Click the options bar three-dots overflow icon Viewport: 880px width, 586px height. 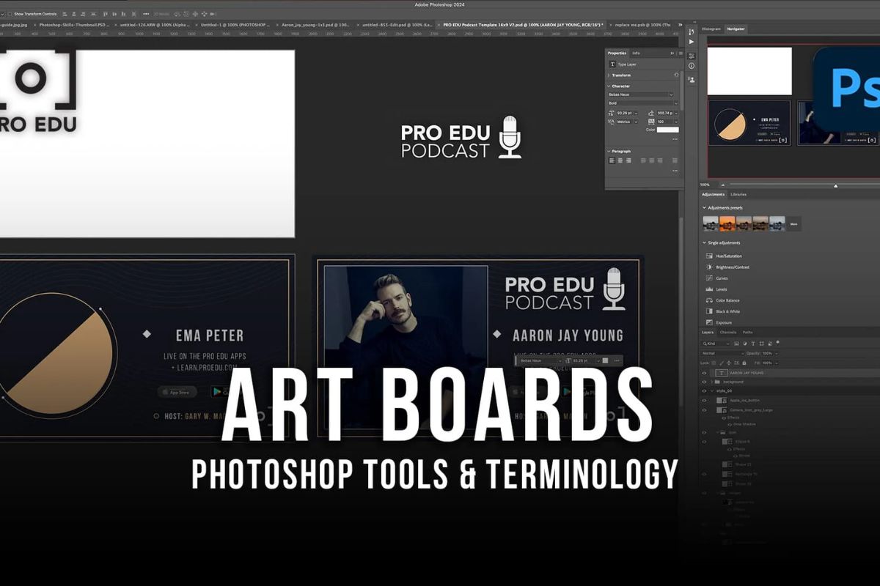[146, 14]
